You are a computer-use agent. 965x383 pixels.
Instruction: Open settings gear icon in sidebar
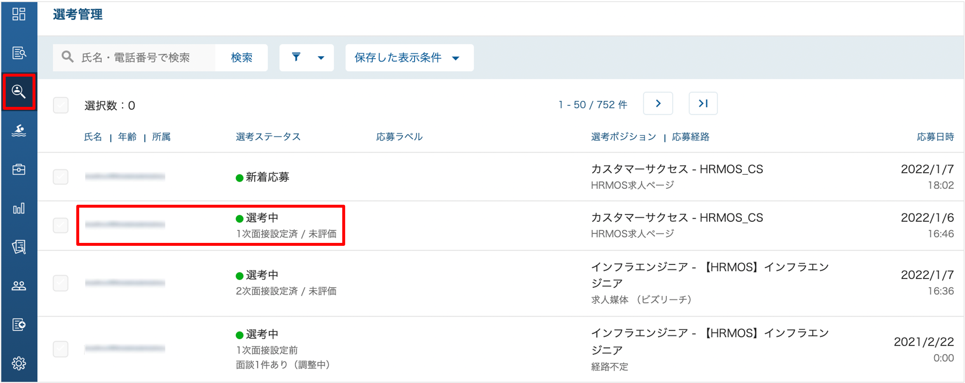(18, 363)
